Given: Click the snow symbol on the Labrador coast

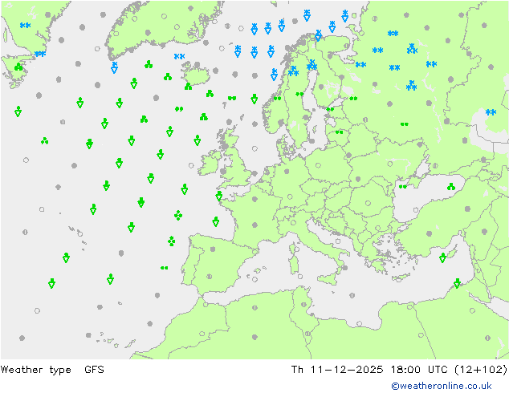Looking at the screenshot, I should (x=40, y=54).
